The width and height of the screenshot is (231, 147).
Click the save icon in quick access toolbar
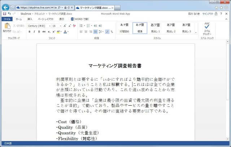coord(4,14)
